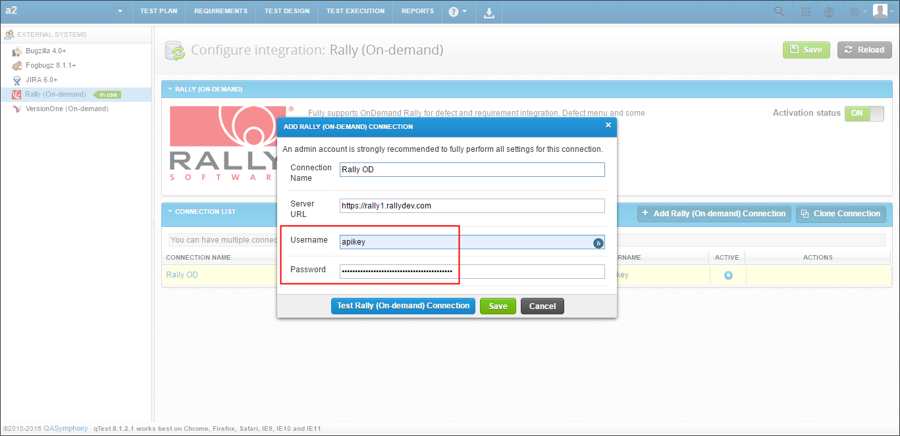Click the Password field
Image resolution: width=900 pixels, height=436 pixels.
[471, 272]
